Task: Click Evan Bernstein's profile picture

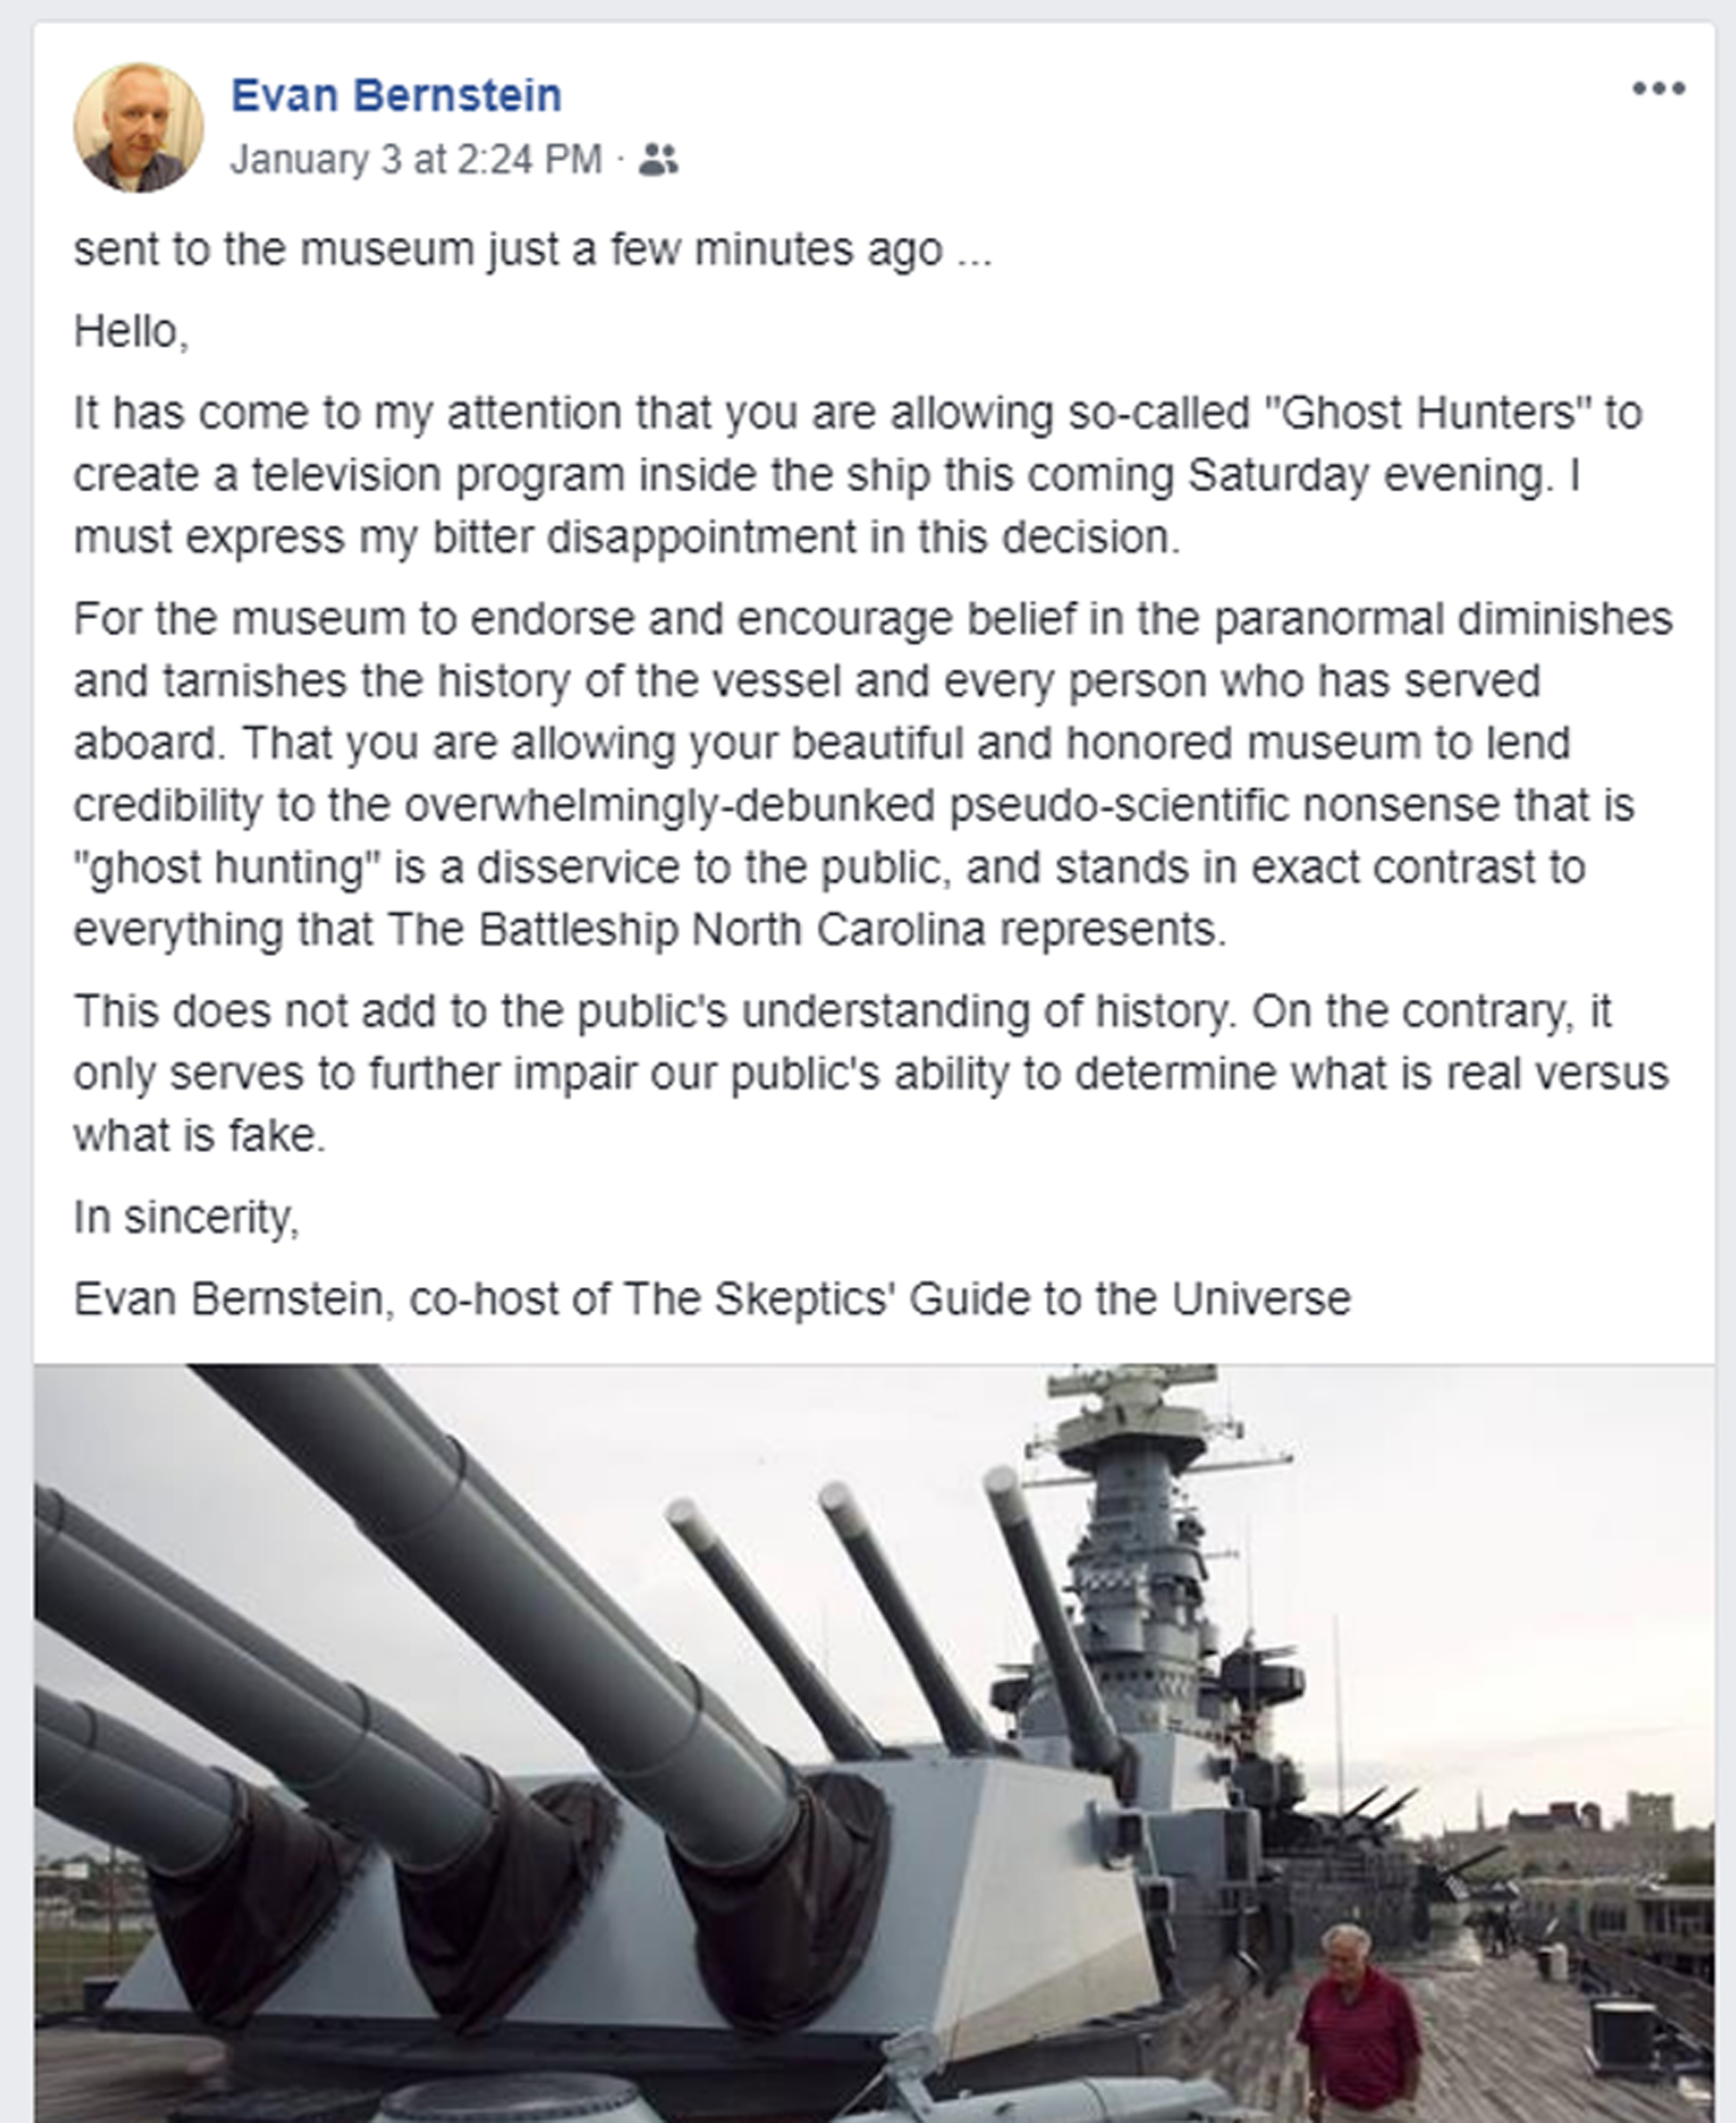Action: (138, 127)
